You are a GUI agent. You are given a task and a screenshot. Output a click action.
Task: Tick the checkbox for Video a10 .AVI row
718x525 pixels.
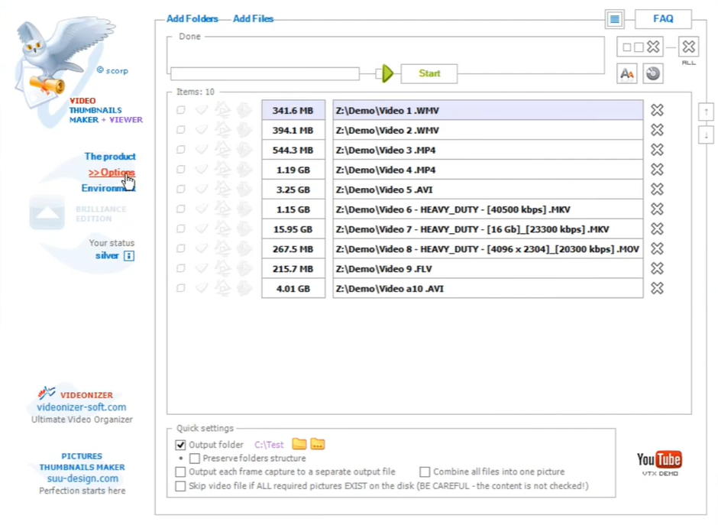click(181, 288)
